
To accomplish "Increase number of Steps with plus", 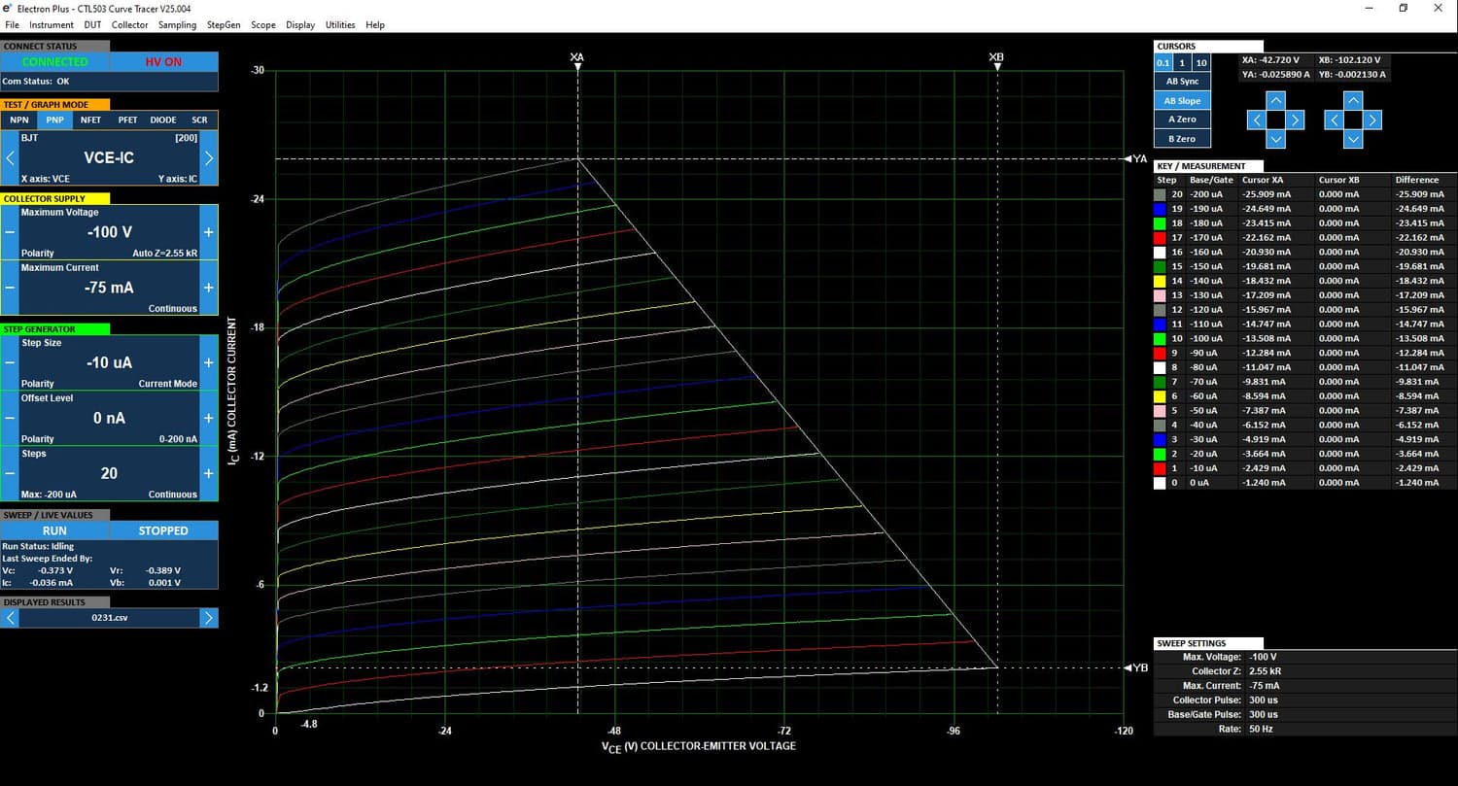I will point(208,473).
